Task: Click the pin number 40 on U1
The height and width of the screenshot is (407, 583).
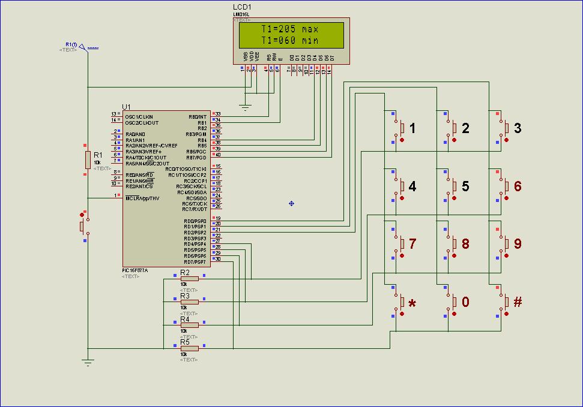Action: [219, 155]
